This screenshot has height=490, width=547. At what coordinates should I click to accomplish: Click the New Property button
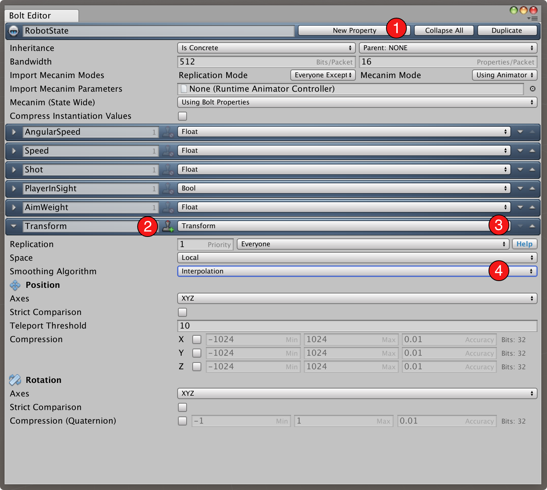pyautogui.click(x=354, y=31)
